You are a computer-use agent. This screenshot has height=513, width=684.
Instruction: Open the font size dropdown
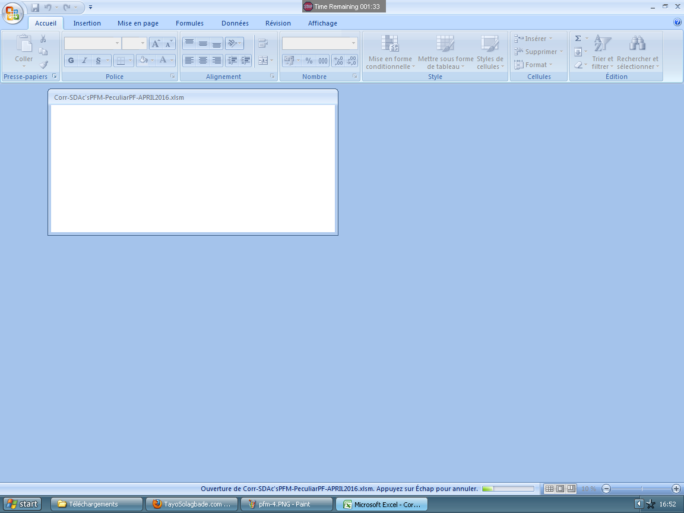(142, 43)
